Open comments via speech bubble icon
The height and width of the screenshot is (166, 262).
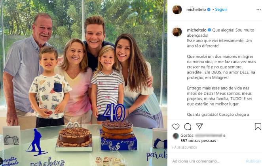[x=188, y=126]
